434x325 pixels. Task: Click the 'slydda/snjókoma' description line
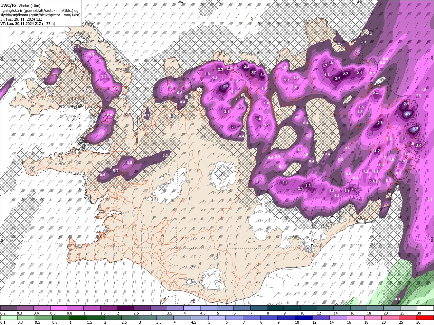click(x=40, y=15)
